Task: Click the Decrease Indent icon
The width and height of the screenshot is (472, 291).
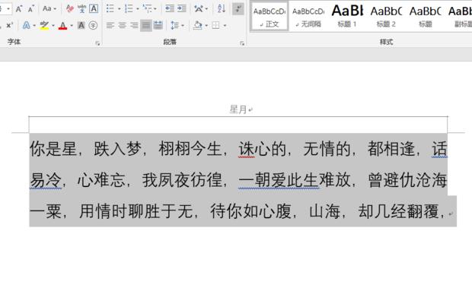Action: click(170, 8)
